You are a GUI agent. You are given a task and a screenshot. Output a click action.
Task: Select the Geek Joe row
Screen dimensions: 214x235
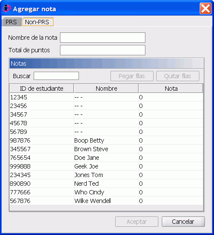[106, 166]
